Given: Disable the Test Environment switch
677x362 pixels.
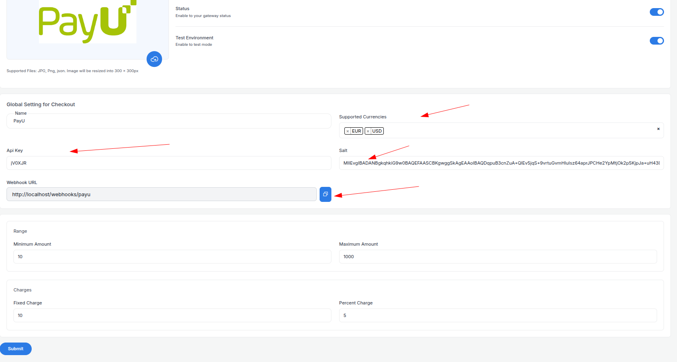Looking at the screenshot, I should tap(657, 41).
